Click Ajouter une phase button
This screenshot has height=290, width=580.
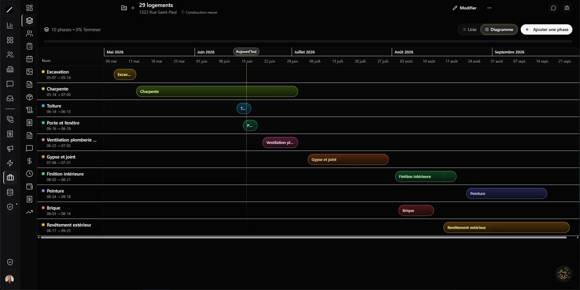tap(547, 29)
